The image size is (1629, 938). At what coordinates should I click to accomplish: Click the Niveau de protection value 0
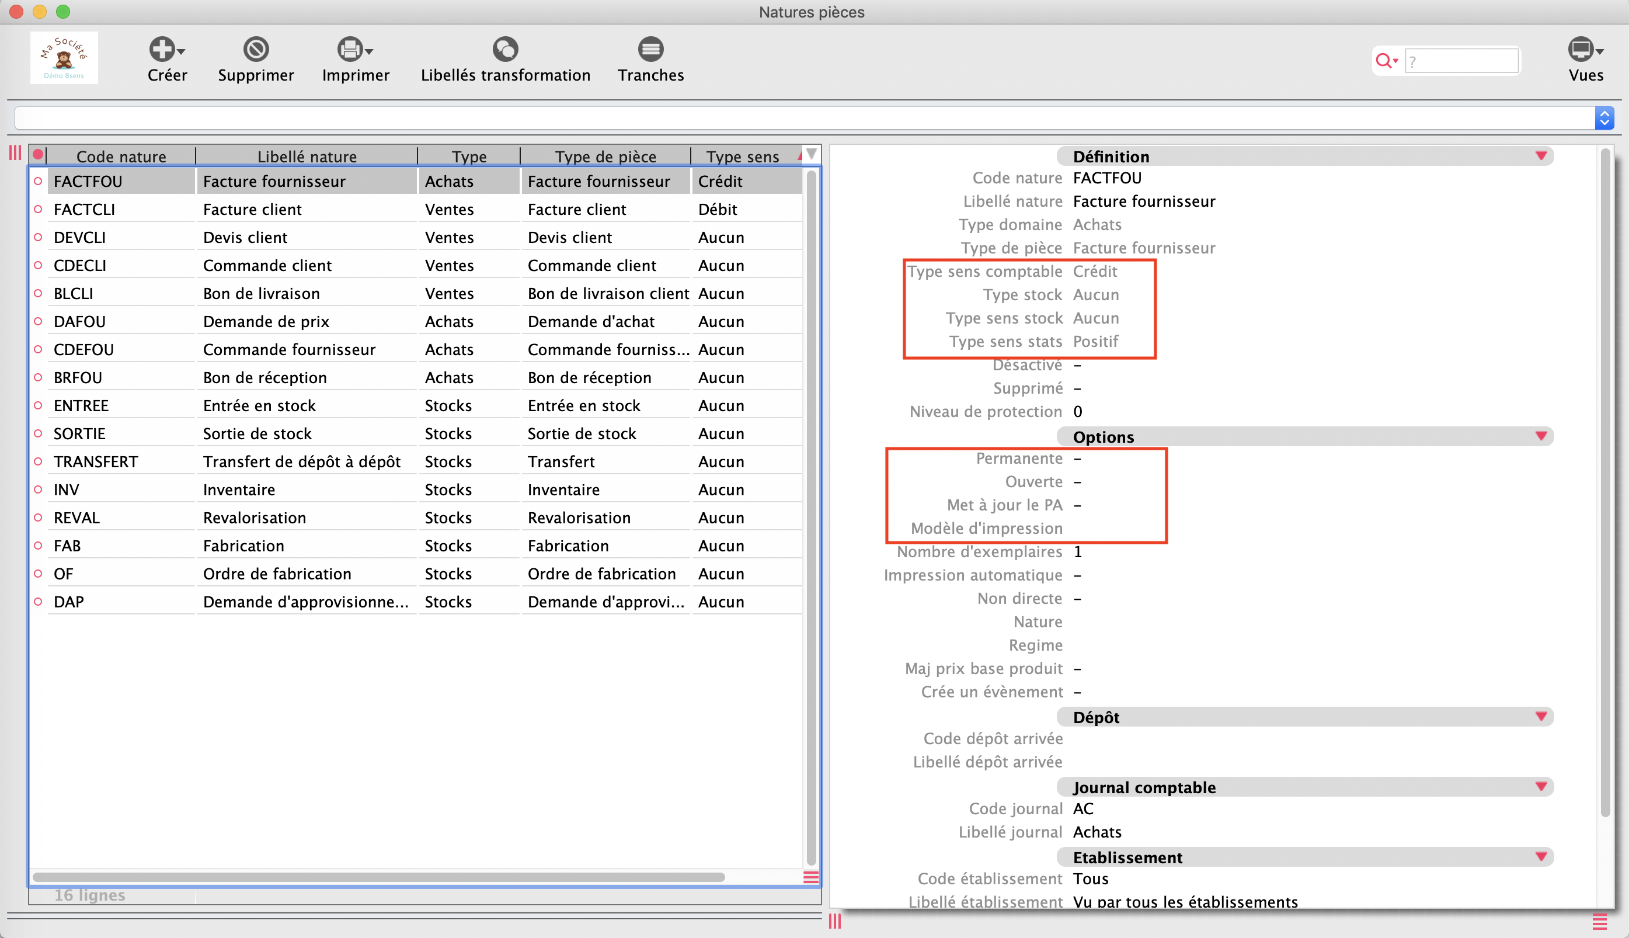[x=1078, y=412]
